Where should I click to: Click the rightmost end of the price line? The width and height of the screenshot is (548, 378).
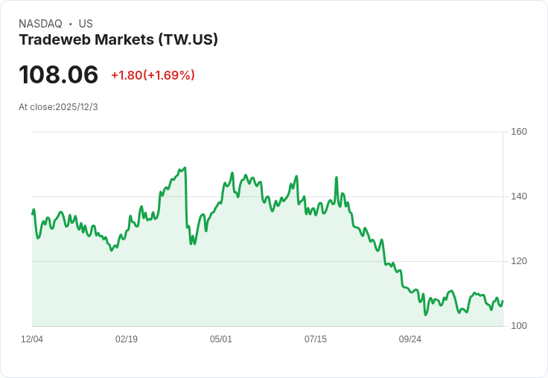pos(503,301)
